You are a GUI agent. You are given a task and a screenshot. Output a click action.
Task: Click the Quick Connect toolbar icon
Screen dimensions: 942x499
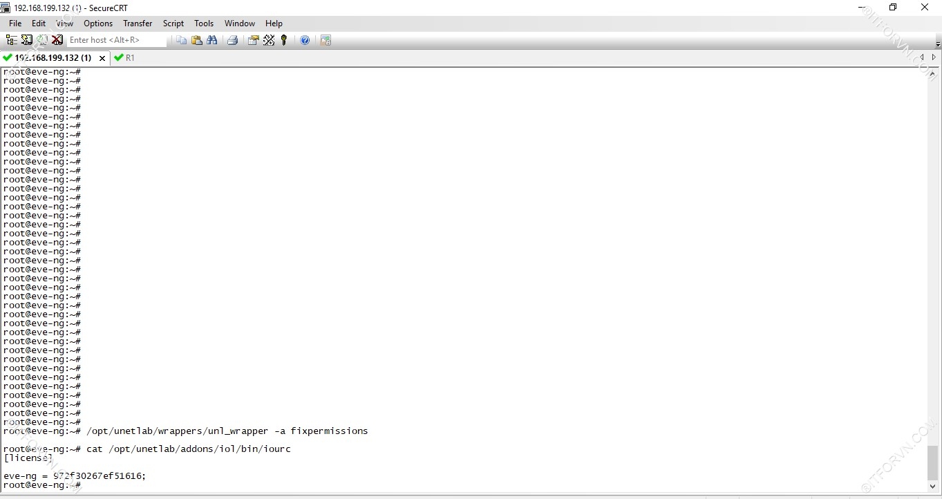[x=26, y=40]
